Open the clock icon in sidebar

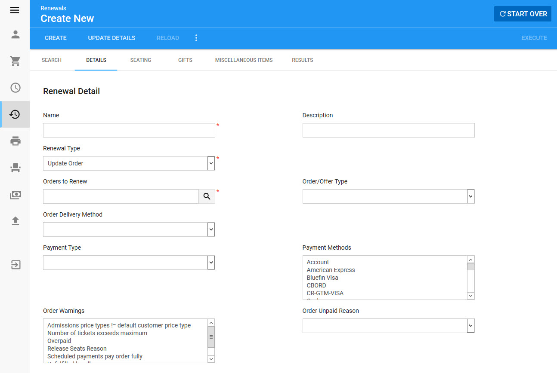point(15,88)
